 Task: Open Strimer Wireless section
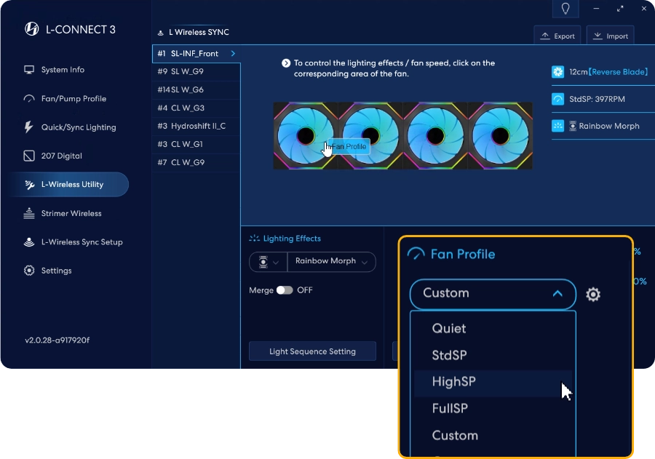71,213
